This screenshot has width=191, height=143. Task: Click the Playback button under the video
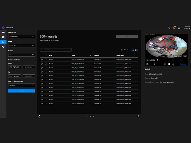(184, 64)
